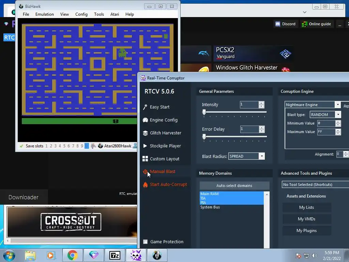Click the Online guide icon
The width and height of the screenshot is (349, 262).
[x=304, y=24]
